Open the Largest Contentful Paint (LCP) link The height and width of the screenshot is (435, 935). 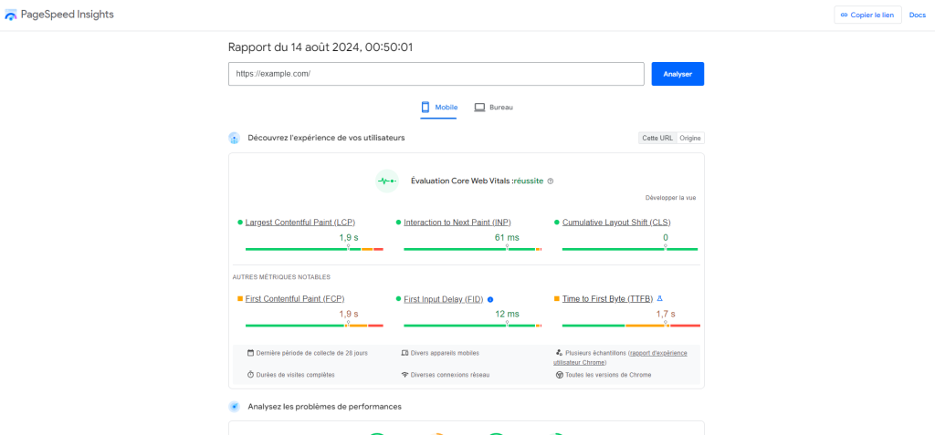click(x=299, y=223)
